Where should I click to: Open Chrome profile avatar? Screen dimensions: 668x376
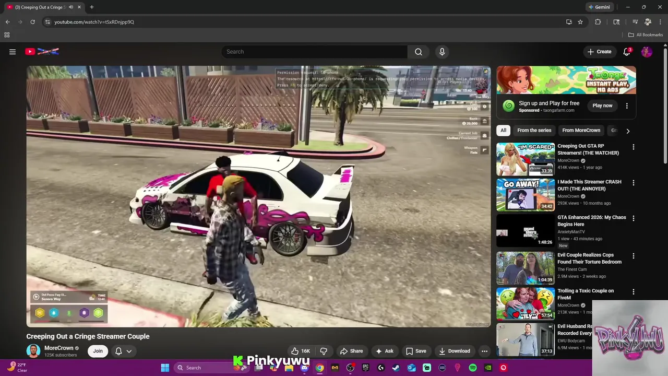648,22
